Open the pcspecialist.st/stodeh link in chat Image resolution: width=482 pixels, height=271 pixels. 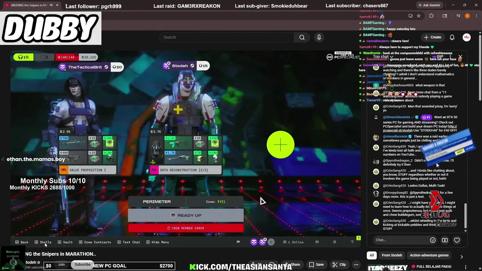[x=420, y=128]
